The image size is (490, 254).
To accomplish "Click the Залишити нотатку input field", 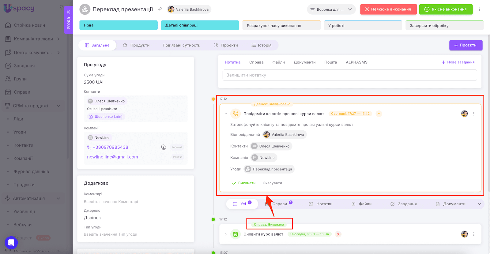I will pos(349,75).
